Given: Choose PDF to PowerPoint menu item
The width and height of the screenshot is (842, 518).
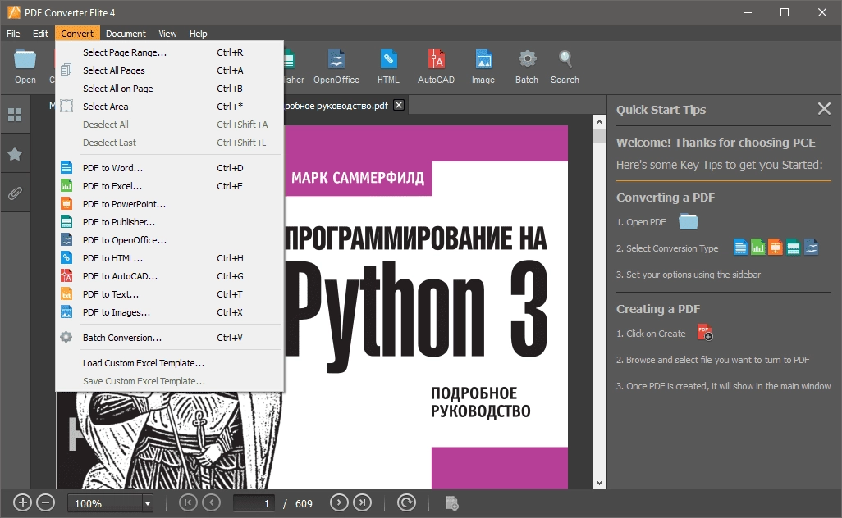Looking at the screenshot, I should (x=169, y=204).
